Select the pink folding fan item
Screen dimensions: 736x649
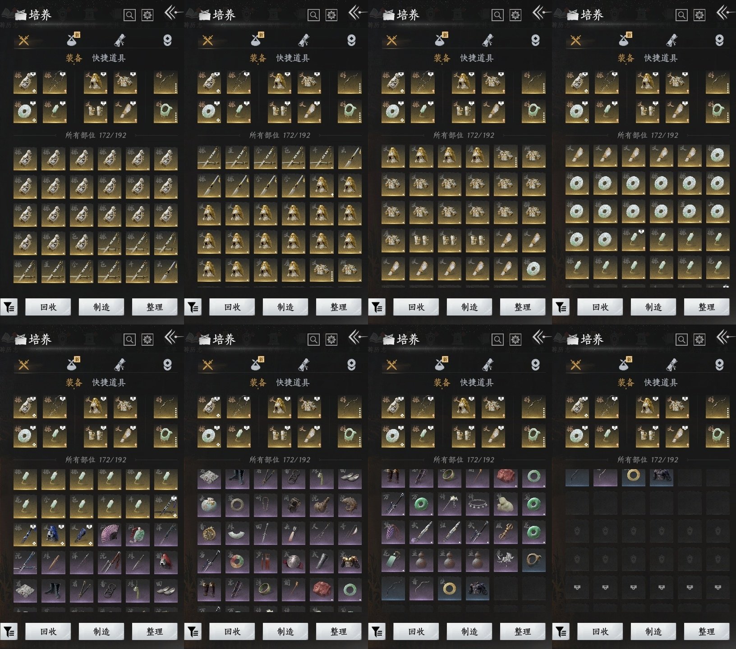(x=110, y=534)
